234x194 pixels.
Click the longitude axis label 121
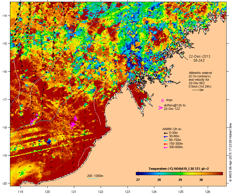(74, 192)
